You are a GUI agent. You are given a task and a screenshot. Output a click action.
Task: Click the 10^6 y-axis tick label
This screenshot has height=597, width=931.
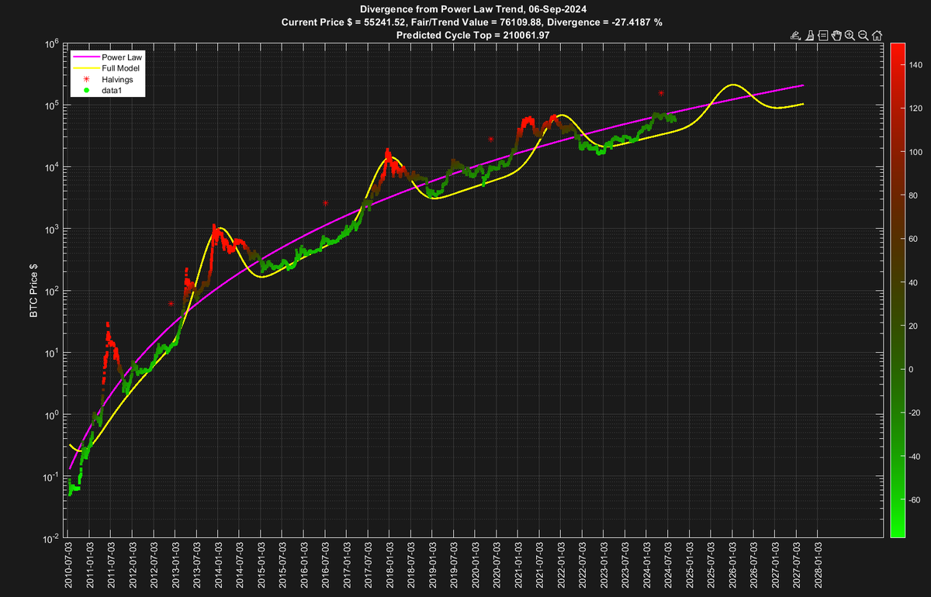point(51,44)
